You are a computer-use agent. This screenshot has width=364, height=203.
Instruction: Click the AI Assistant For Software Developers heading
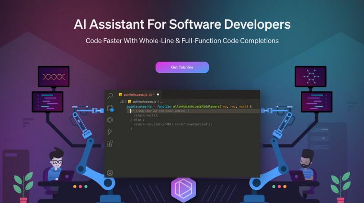pyautogui.click(x=182, y=24)
